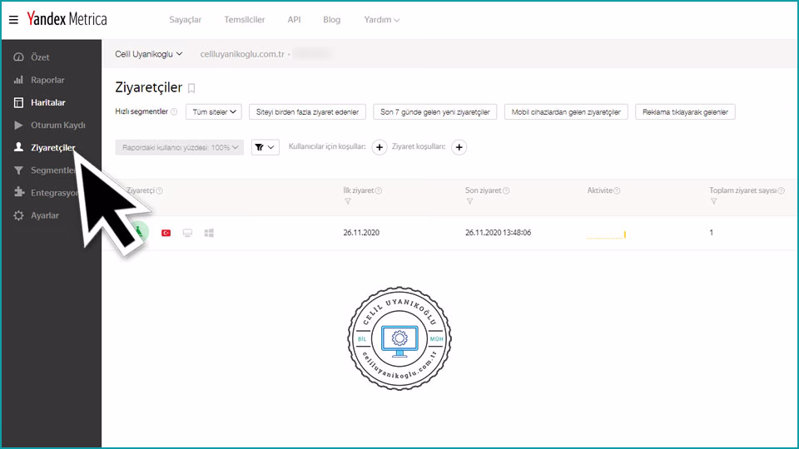This screenshot has width=799, height=449.
Task: Add a condition for Ziyaret koşulları
Action: [459, 147]
